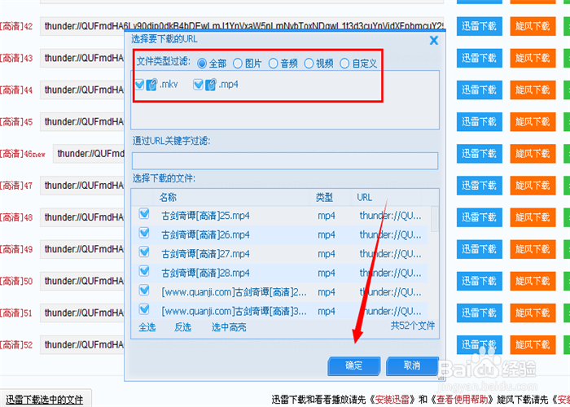This screenshot has height=407, width=570.
Task: Click the thunder URL field of [高清]42
Action: pos(242,26)
